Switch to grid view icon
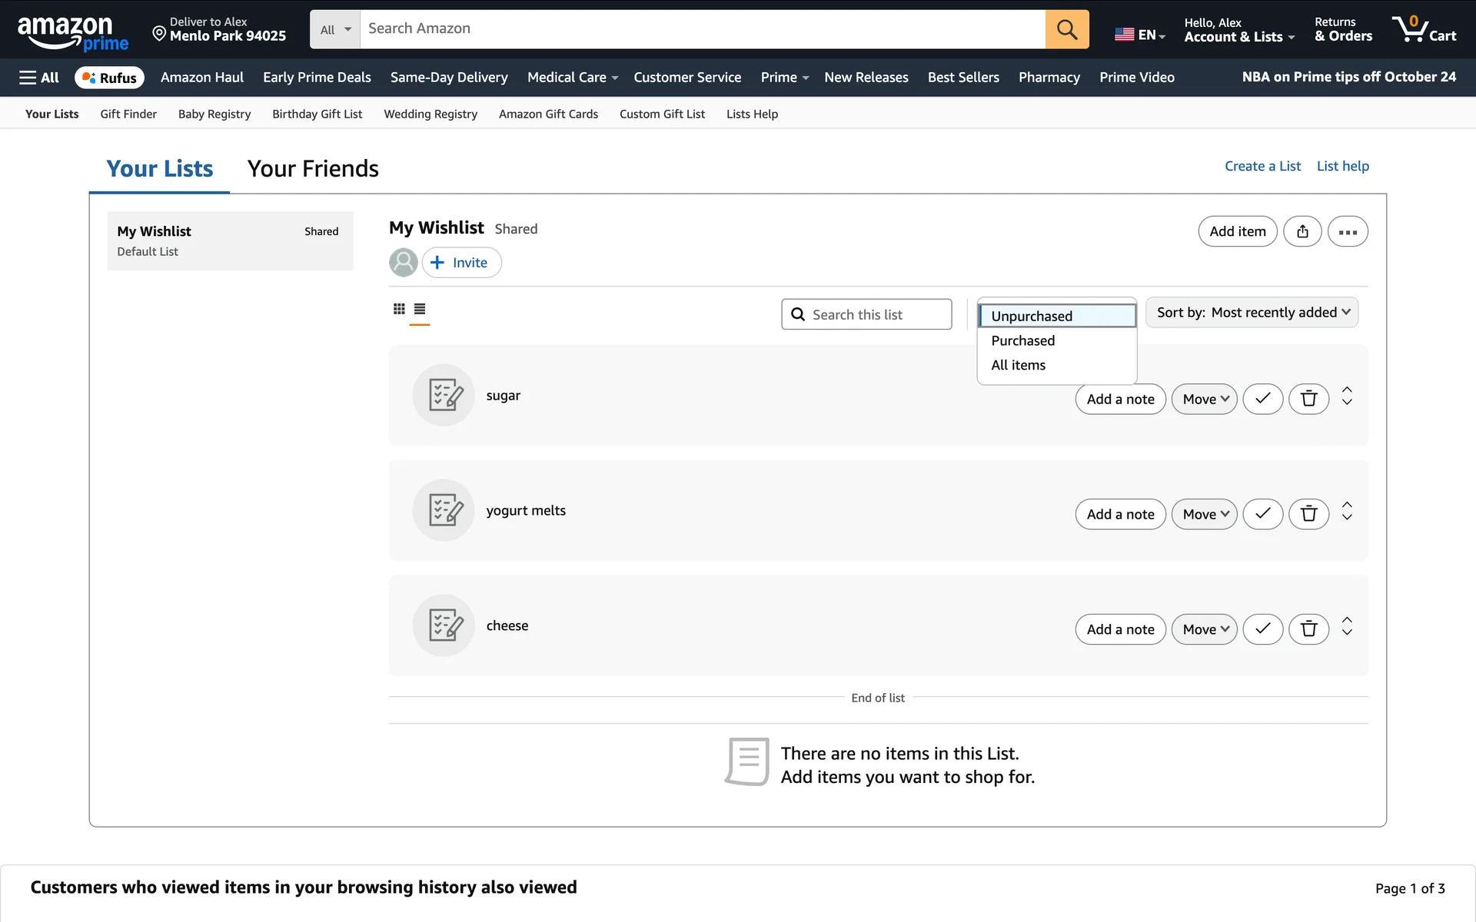 [x=399, y=309]
